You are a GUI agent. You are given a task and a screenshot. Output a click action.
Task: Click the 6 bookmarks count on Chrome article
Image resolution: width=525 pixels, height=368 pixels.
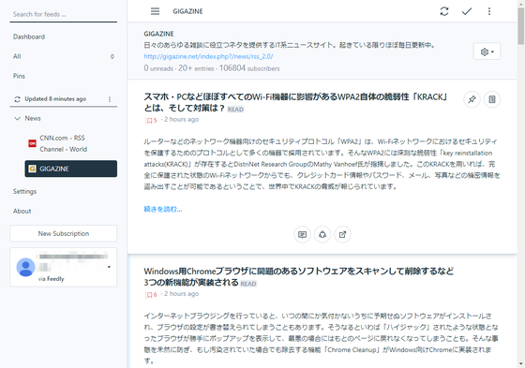(151, 295)
